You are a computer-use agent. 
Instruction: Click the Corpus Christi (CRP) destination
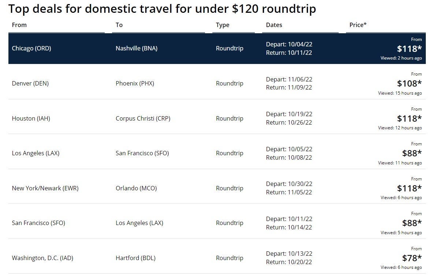point(143,118)
